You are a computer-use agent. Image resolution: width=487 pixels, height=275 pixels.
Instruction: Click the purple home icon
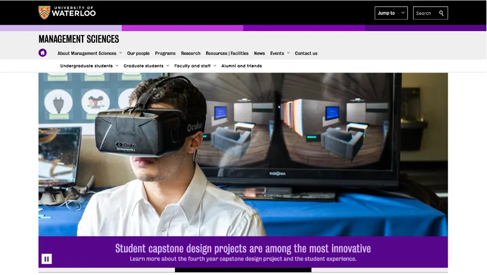(x=43, y=53)
